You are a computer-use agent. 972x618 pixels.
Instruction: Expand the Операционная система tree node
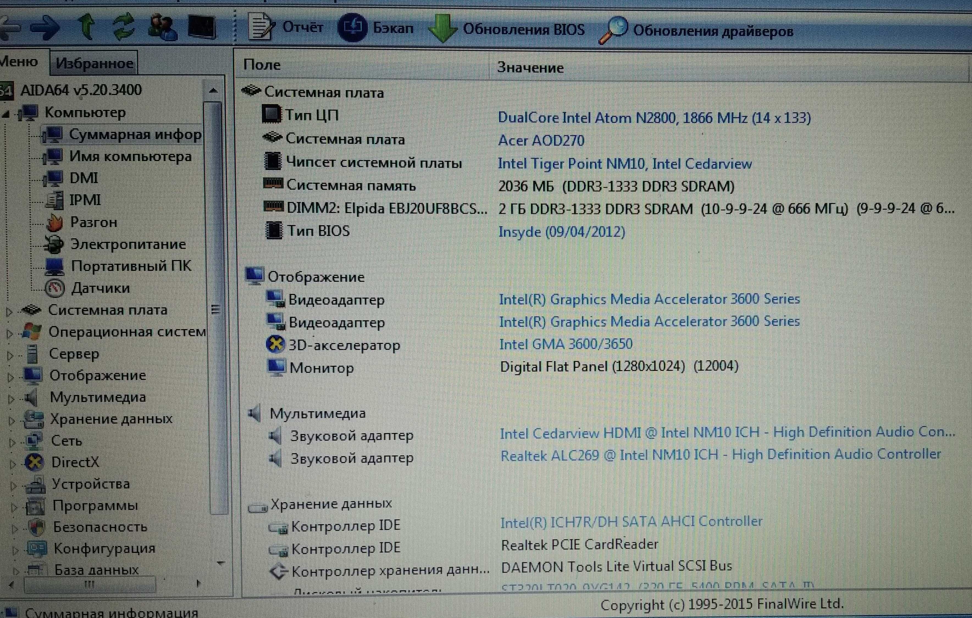(x=10, y=333)
